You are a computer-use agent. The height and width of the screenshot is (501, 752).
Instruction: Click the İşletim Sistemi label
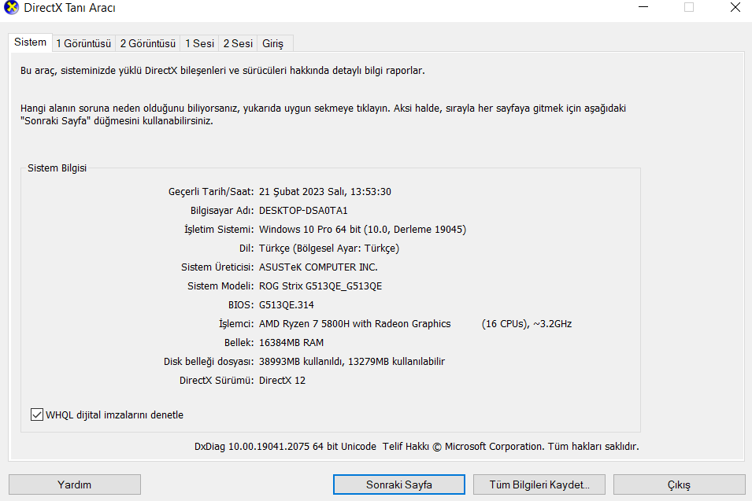point(219,230)
